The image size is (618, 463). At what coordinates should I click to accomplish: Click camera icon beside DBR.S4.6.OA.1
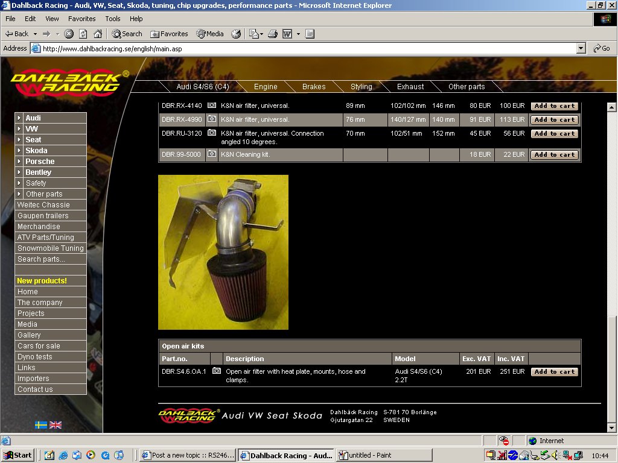216,371
